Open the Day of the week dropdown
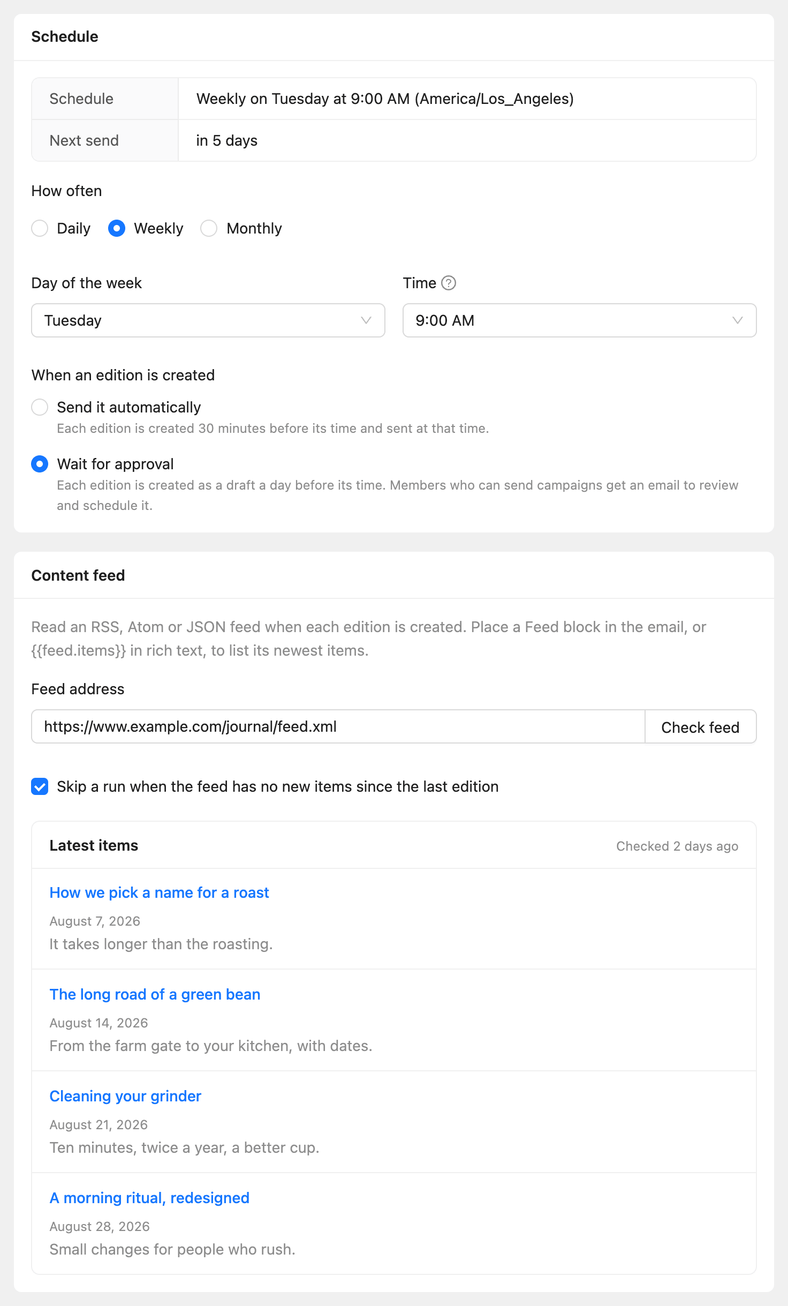The image size is (788, 1306). click(208, 320)
